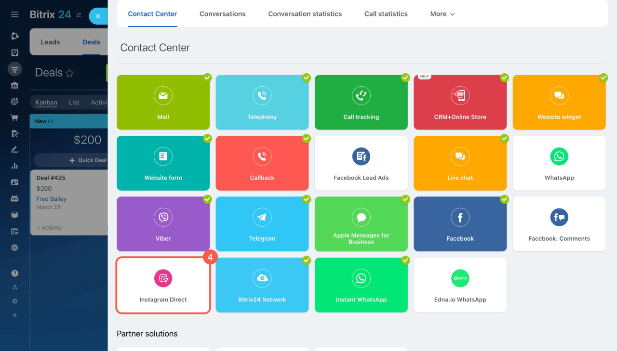Open the settings gear sidebar icon

(x=14, y=301)
